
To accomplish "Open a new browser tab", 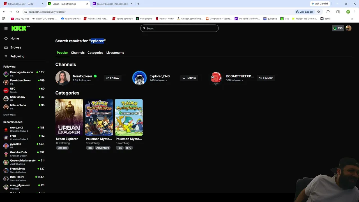I will pos(138,4).
